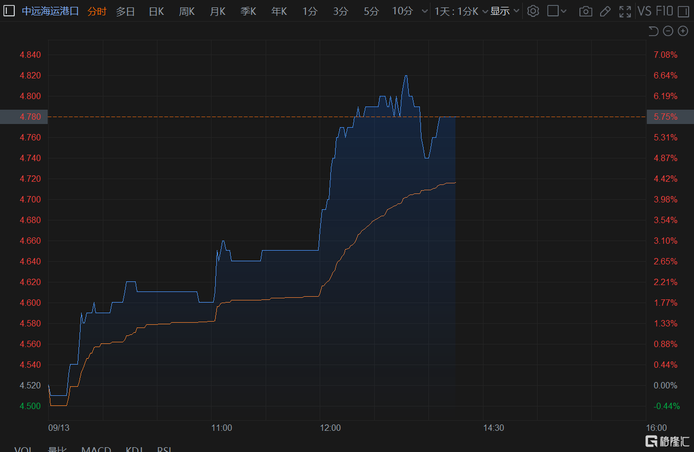Click the 16:00 time axis label

coord(656,428)
